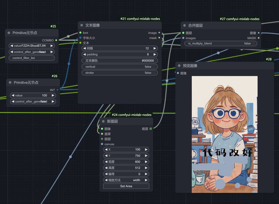
Task: Click the INT output port on node #26
Action: [x=57, y=90]
